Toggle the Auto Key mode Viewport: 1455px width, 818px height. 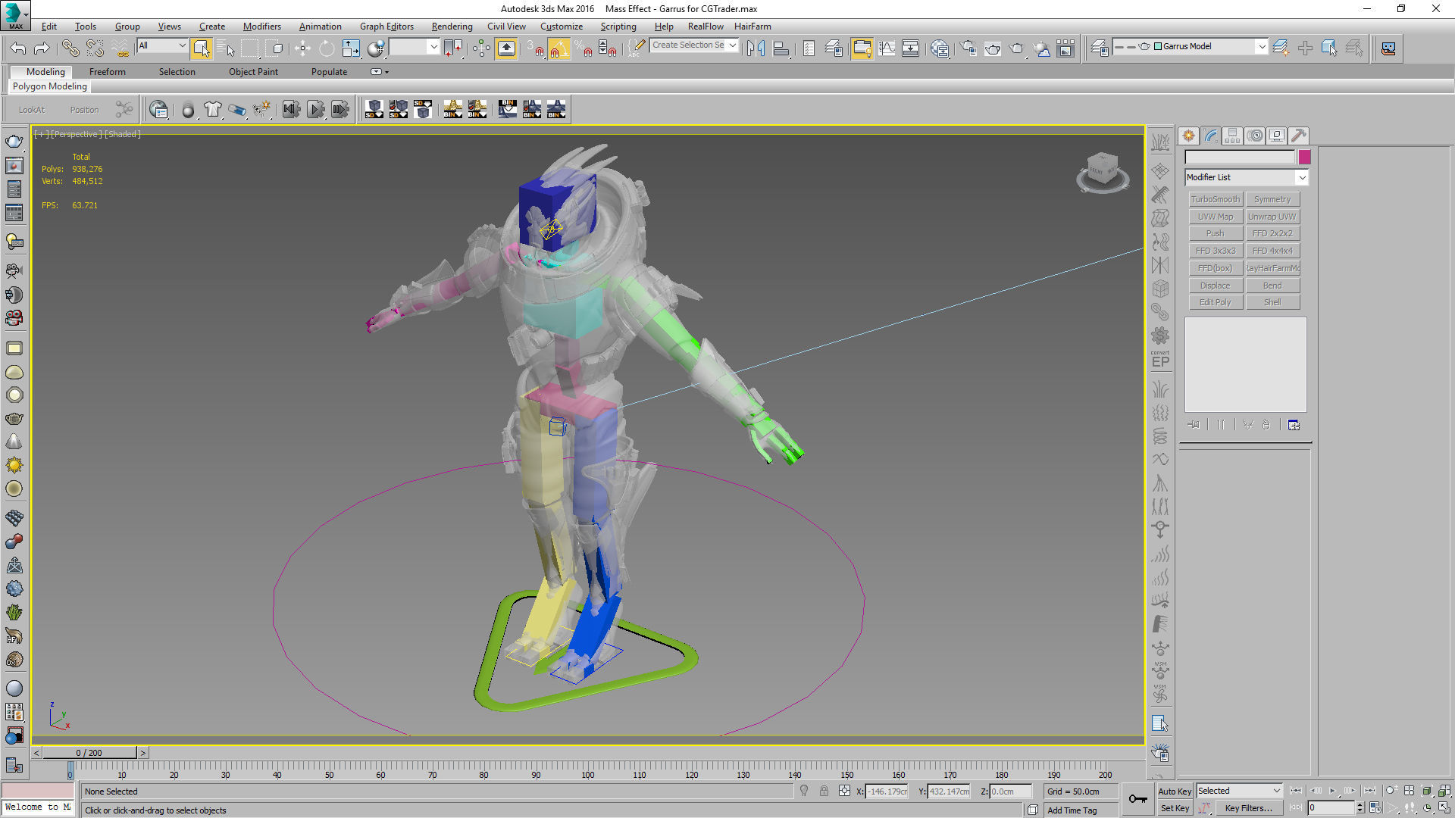(x=1175, y=791)
